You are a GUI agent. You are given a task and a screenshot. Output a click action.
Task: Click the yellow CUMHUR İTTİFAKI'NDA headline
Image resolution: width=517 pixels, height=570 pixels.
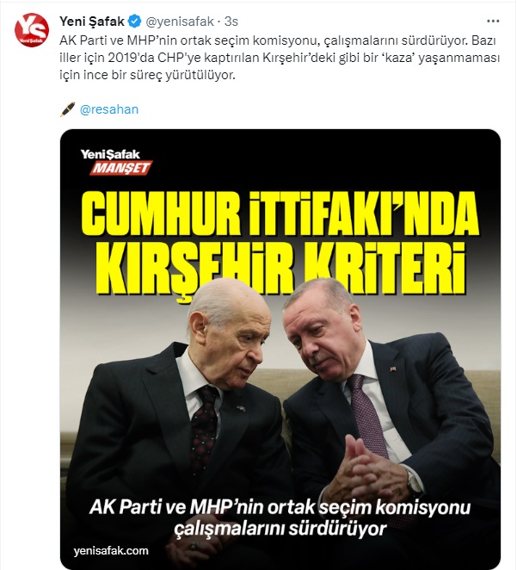280,213
